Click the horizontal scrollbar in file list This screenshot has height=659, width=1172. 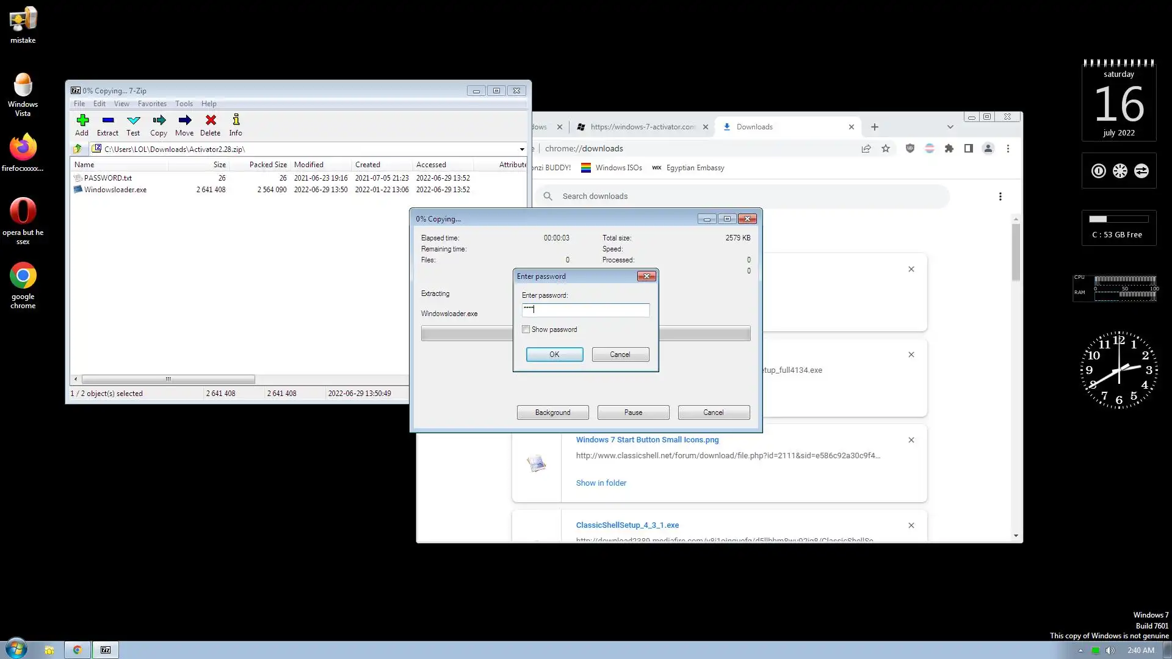[168, 379]
